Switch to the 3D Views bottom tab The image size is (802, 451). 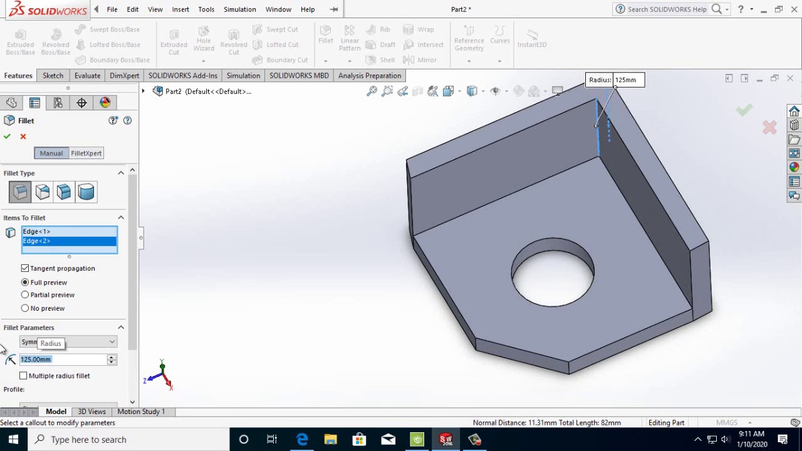pyautogui.click(x=91, y=412)
